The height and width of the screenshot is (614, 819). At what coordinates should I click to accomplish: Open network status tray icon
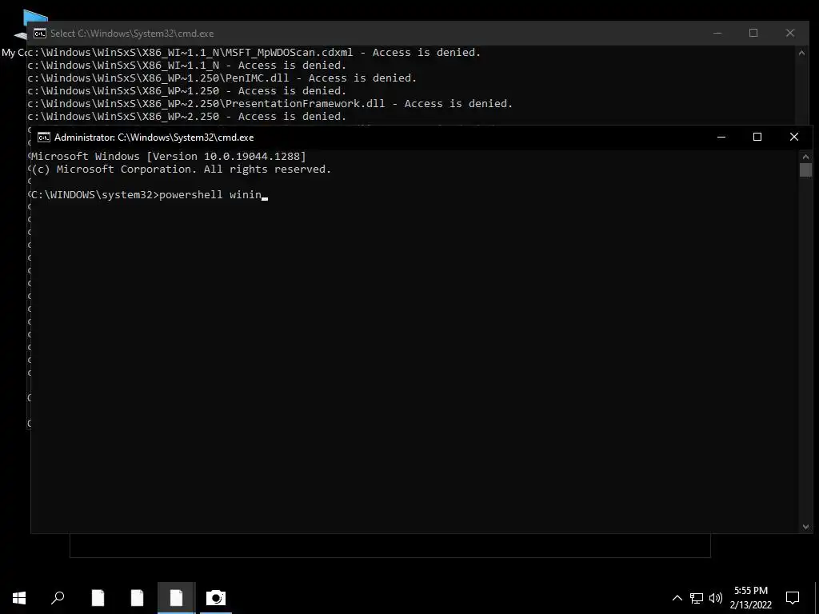coord(697,598)
